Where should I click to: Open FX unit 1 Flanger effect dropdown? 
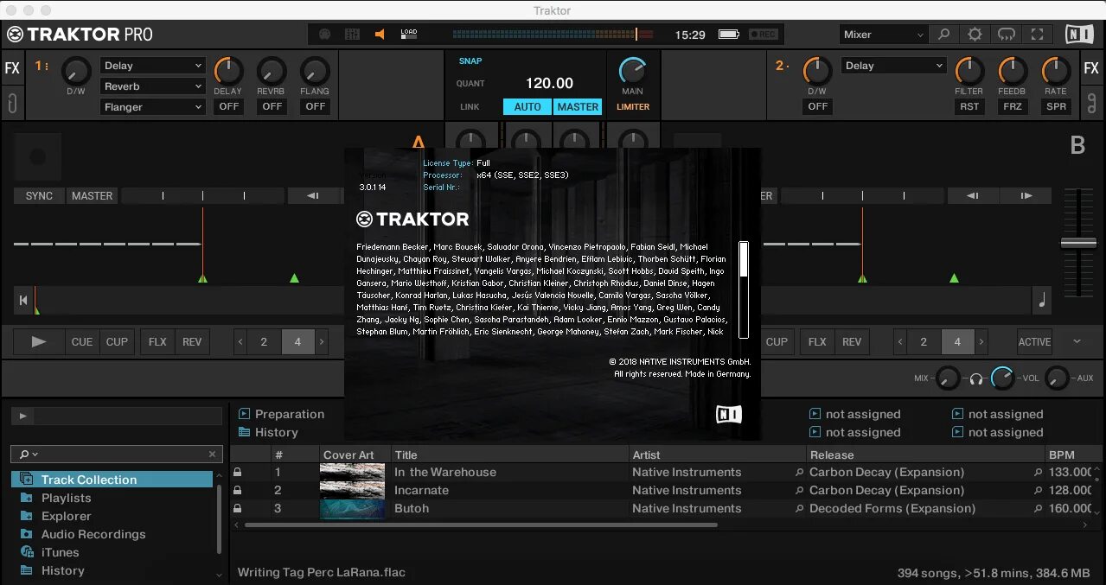point(153,107)
